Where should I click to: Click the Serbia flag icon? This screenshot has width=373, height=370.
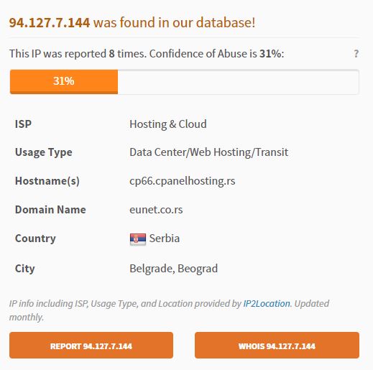(138, 239)
